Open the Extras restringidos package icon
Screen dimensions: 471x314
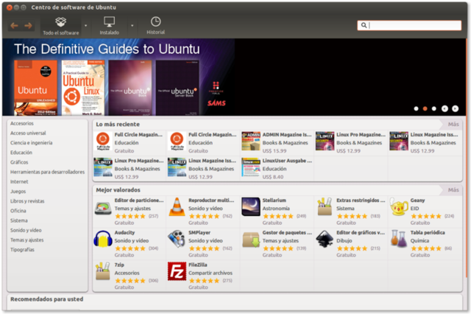pos(325,206)
